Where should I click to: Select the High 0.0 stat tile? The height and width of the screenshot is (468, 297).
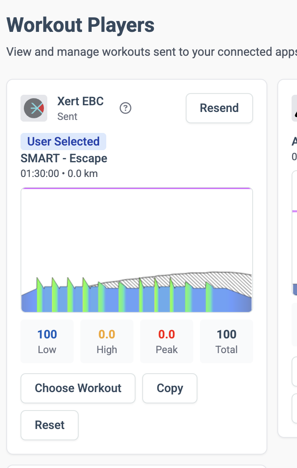click(107, 341)
